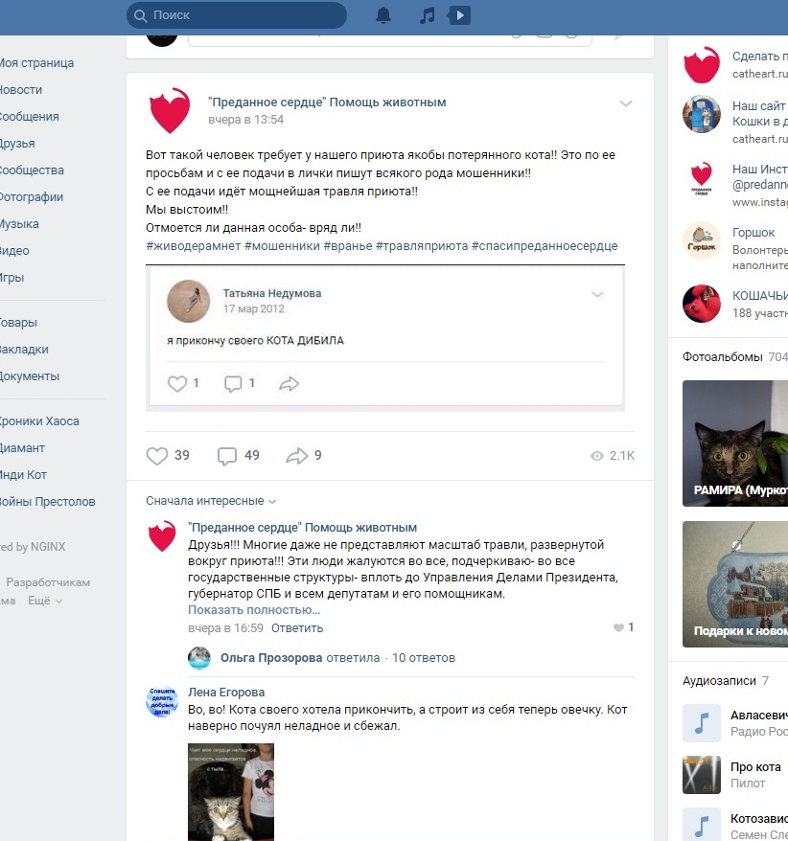Open comments icon showing 49
Image resolution: width=788 pixels, height=841 pixels.
227,456
